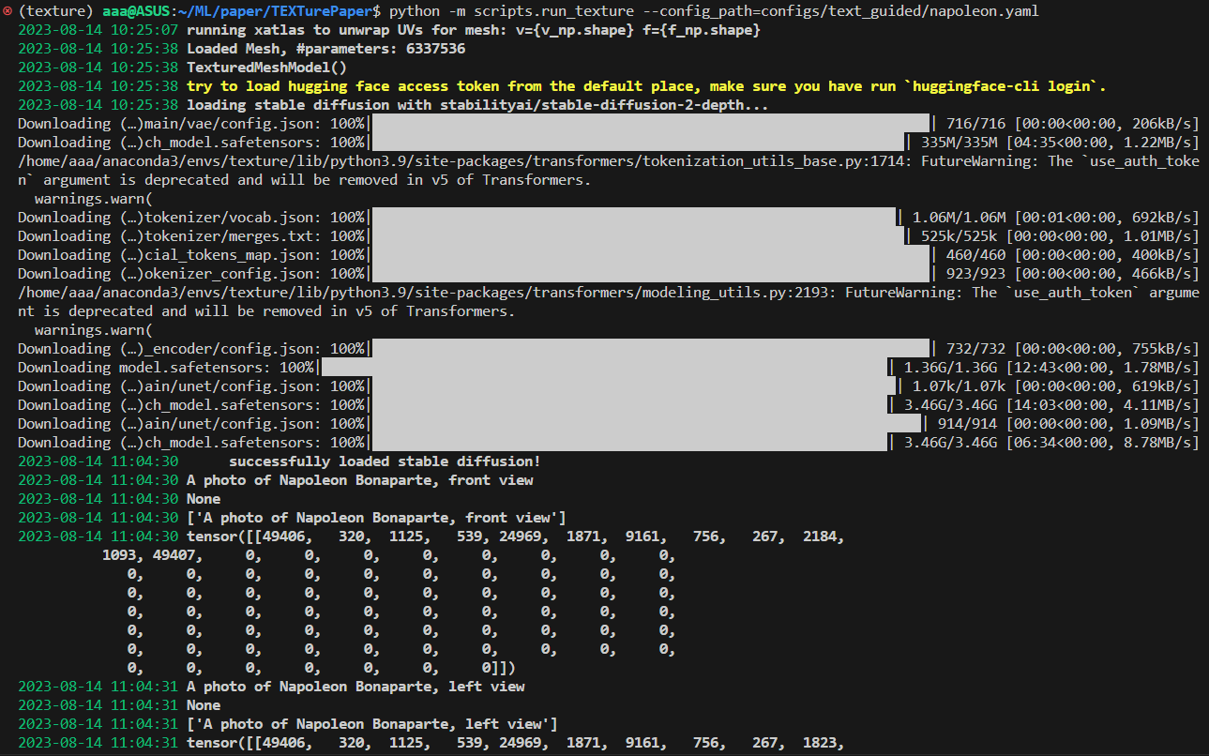The image size is (1209, 756).
Task: Click the "1.06M/1.06M" size readout
Action: 959,218
